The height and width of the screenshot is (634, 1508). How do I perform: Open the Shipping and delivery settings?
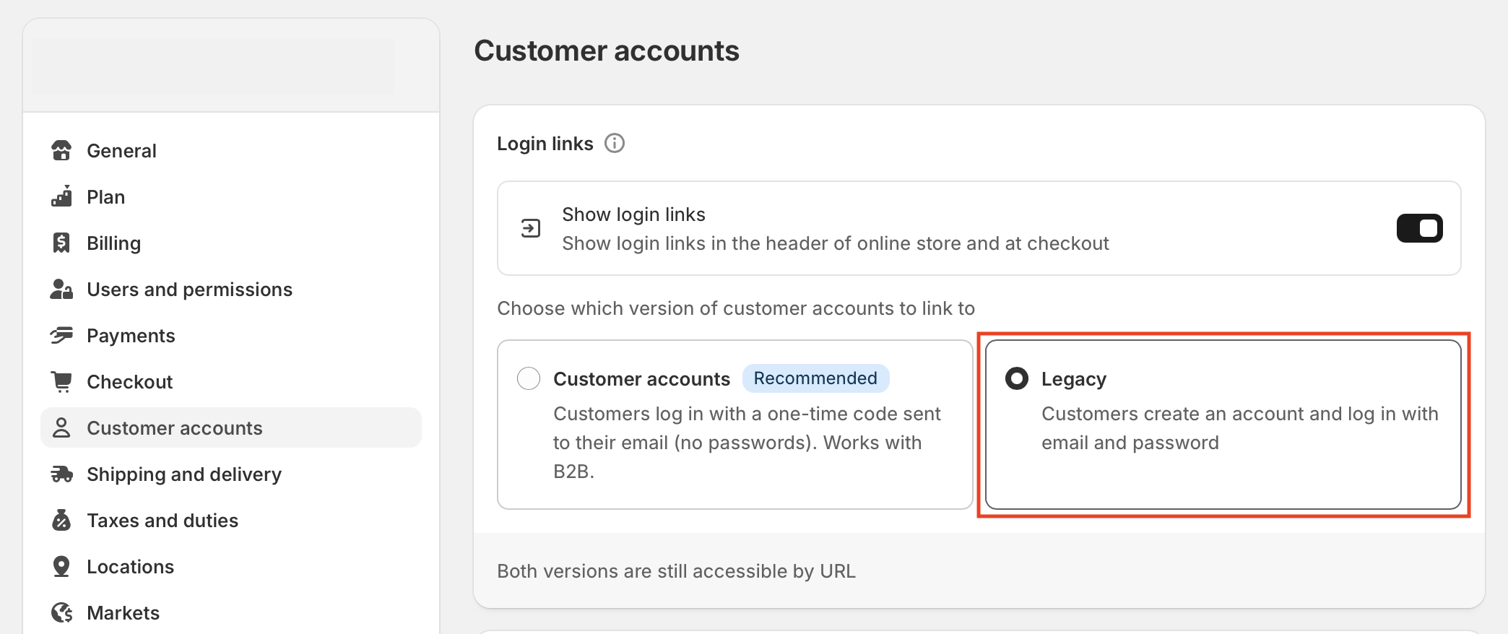point(183,474)
